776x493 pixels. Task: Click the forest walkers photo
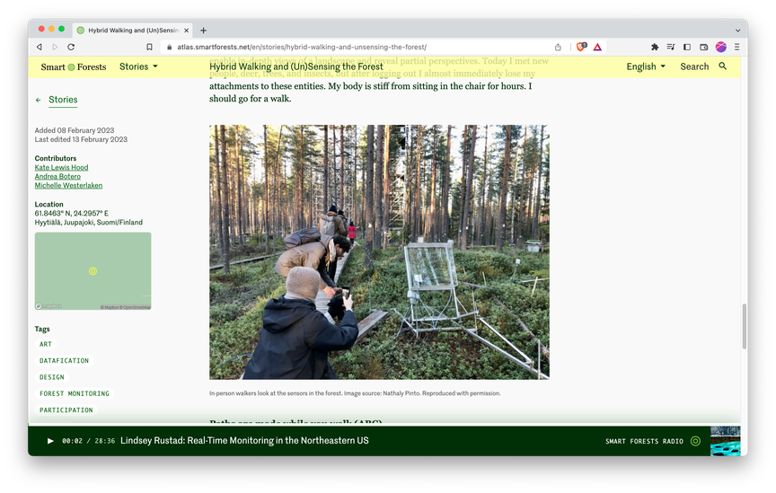pyautogui.click(x=379, y=252)
